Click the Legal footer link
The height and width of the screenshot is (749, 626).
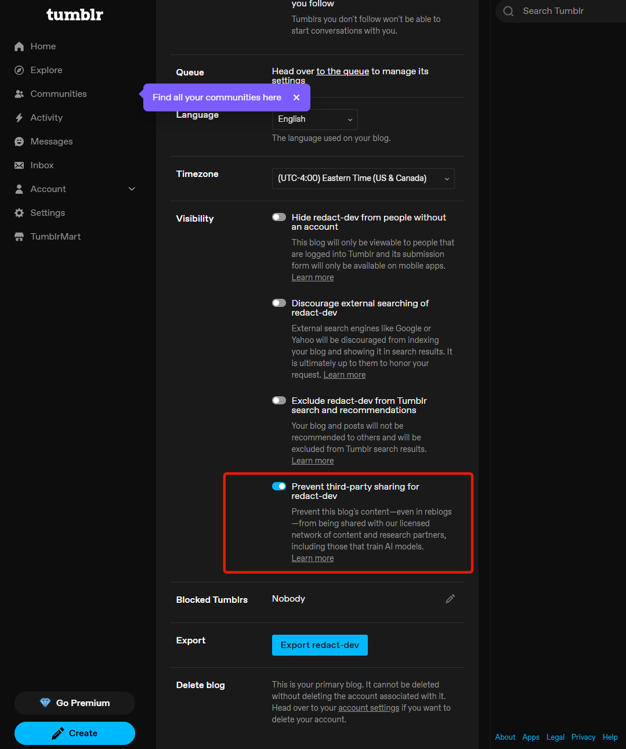556,737
